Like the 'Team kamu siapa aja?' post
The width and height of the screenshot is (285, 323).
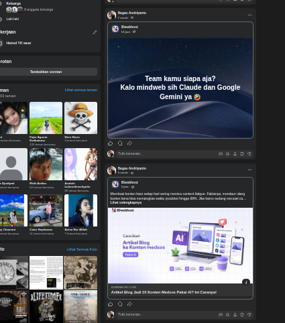click(110, 143)
